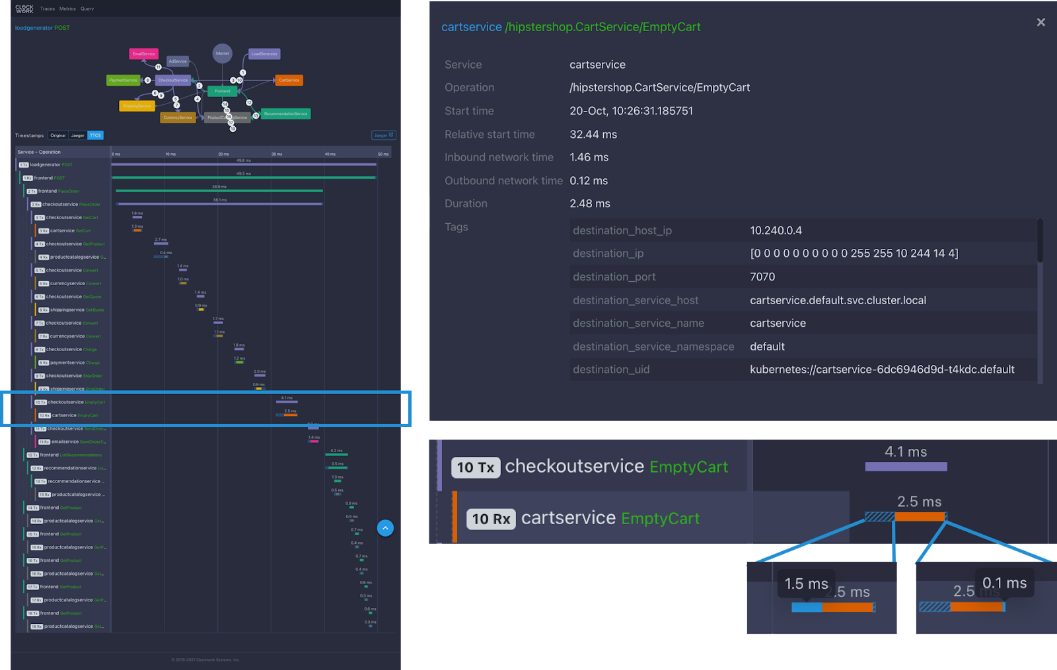Click edge number 1 in service graph

click(x=243, y=73)
